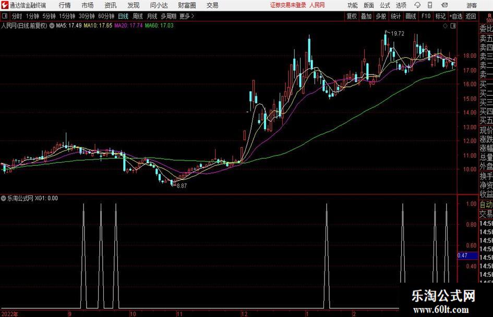Screen dimensions: 493x317
Task: Click the 8.87 low price marker
Action: click(182, 186)
